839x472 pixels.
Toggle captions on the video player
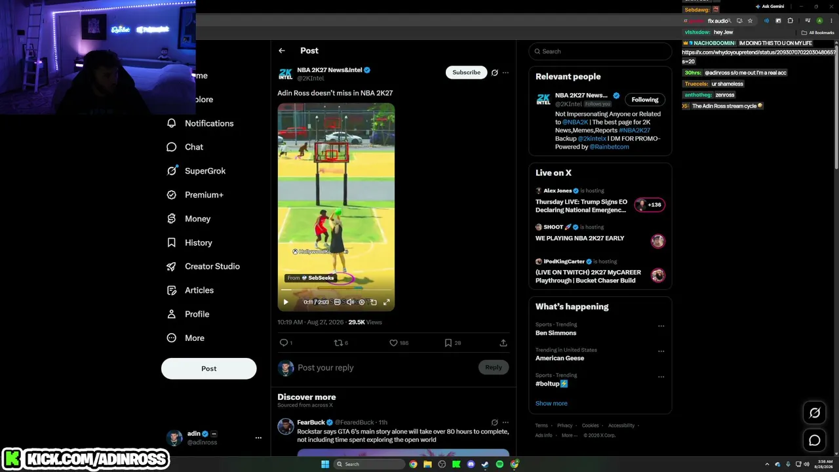pyautogui.click(x=338, y=302)
